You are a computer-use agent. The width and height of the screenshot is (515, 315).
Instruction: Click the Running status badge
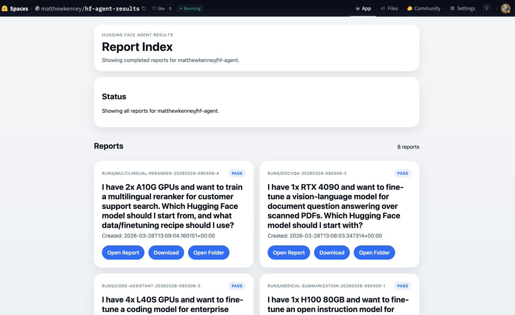[x=190, y=9]
